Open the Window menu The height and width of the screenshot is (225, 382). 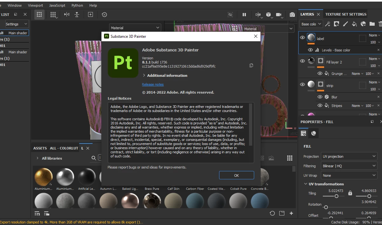(15, 5)
